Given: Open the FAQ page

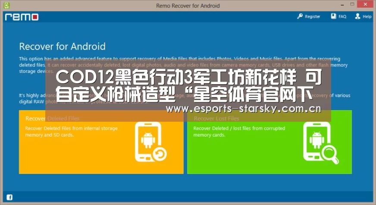Looking at the screenshot, I should (x=342, y=16).
